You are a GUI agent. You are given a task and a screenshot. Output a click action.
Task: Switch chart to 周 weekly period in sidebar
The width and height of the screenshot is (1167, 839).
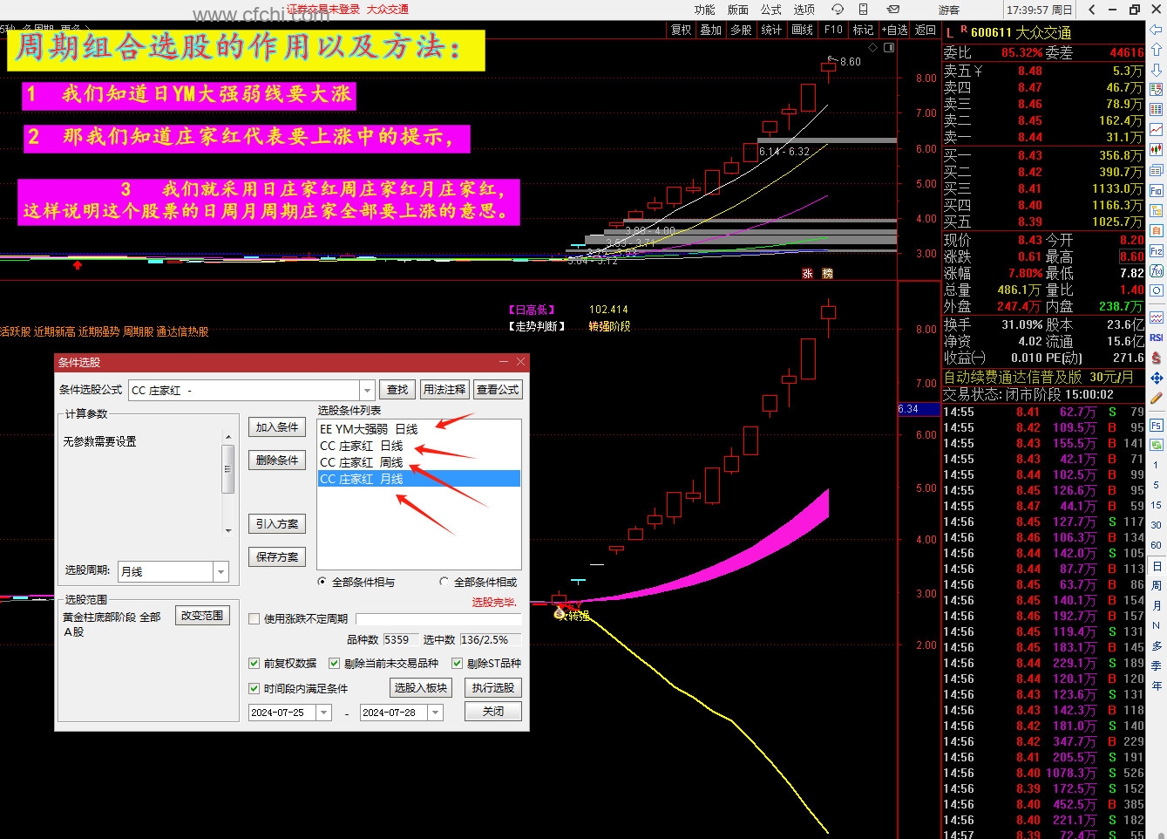1157,585
